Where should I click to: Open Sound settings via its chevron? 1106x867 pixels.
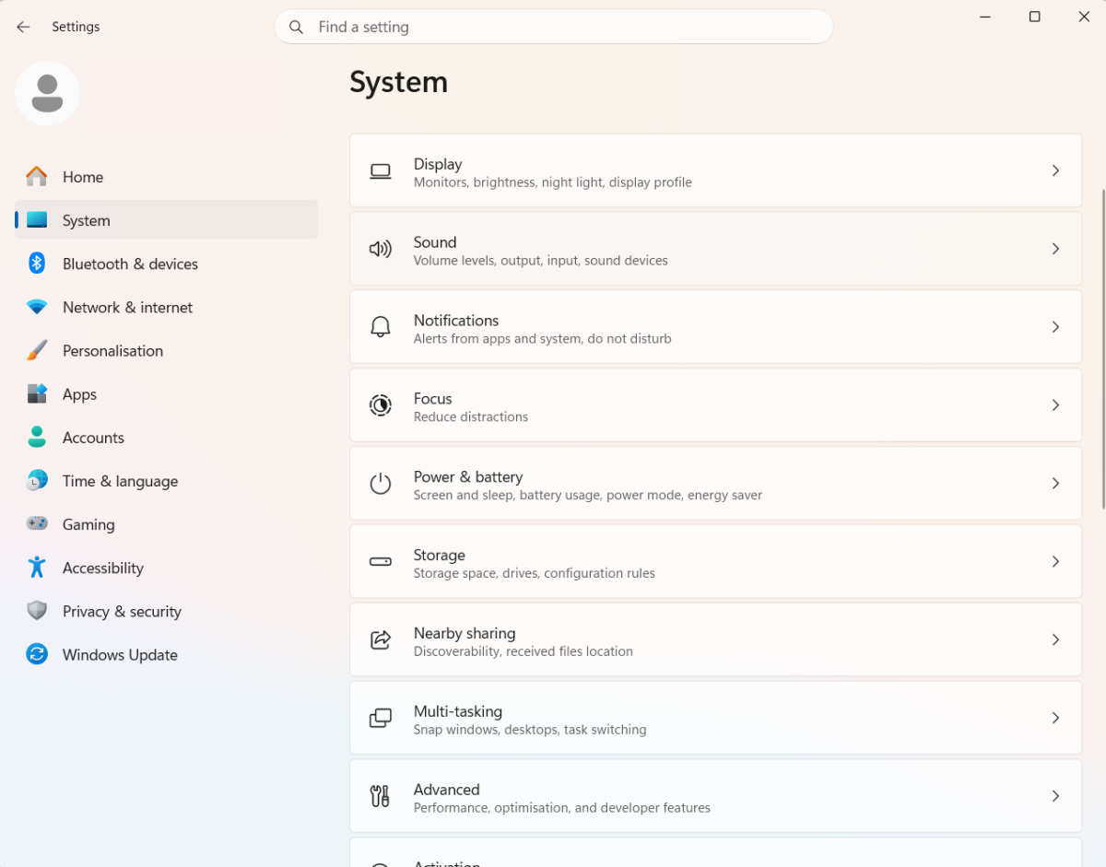[x=1056, y=249]
